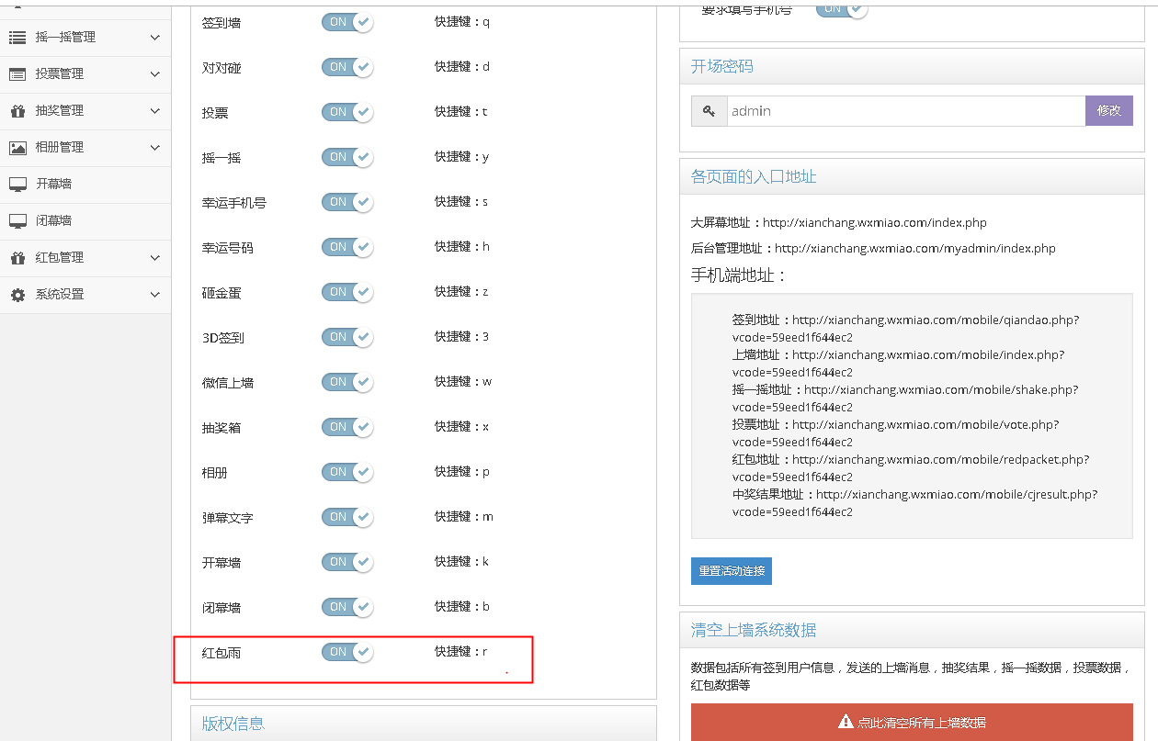Click the picture icon beside 相册管理

tap(17, 148)
